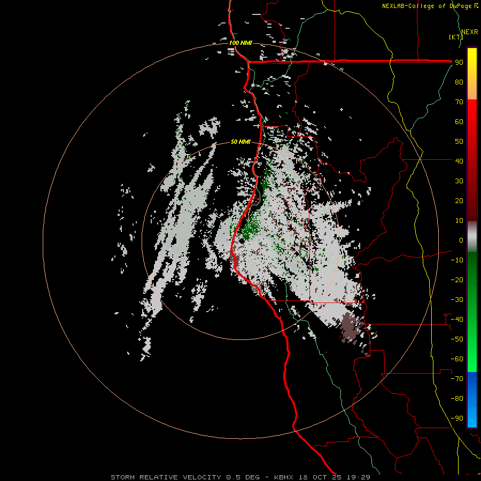
Task: Click the -40 value on the velocity scale
Action: point(457,320)
